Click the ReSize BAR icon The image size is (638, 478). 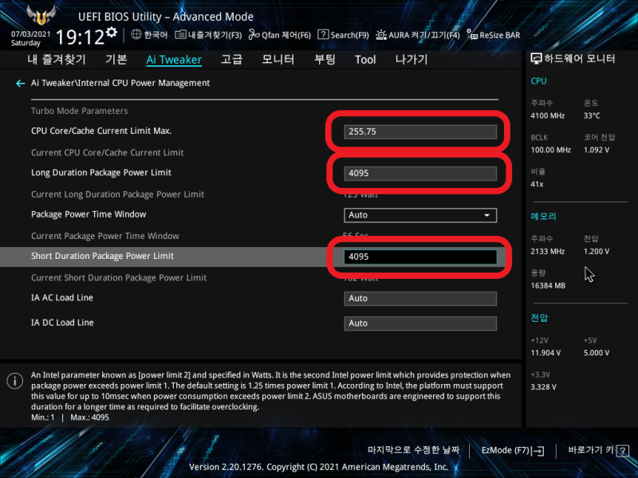[492, 34]
